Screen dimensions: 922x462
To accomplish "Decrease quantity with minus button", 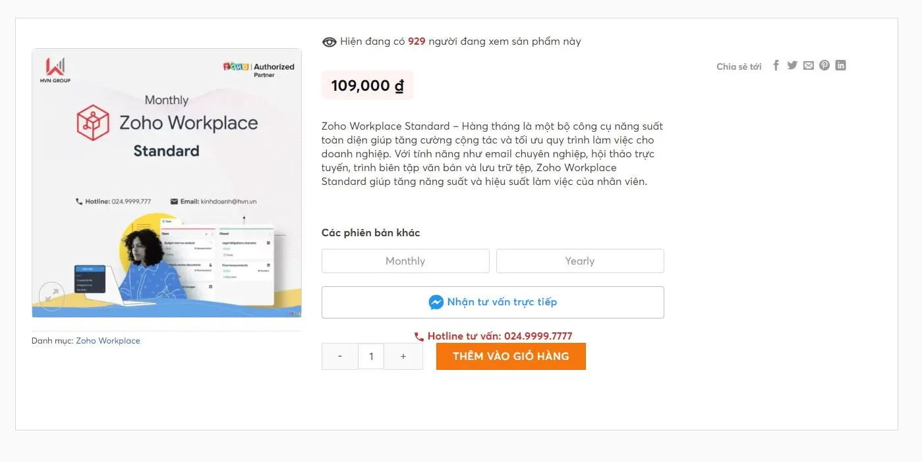I will (x=339, y=356).
